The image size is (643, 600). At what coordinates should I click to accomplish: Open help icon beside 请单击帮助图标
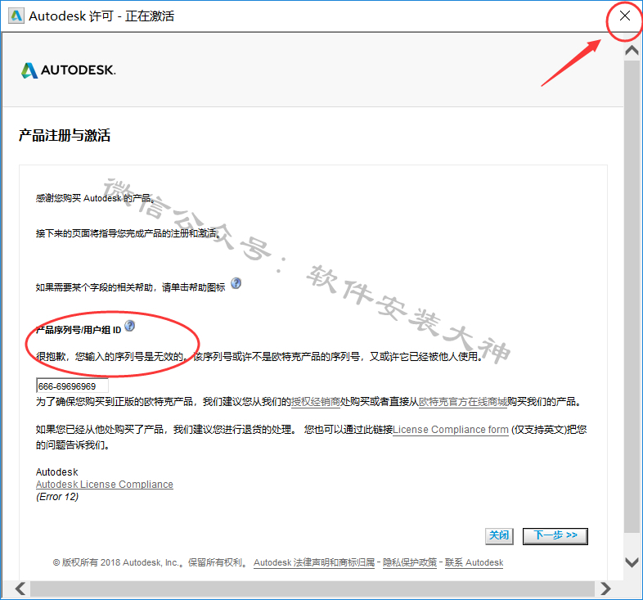[236, 283]
